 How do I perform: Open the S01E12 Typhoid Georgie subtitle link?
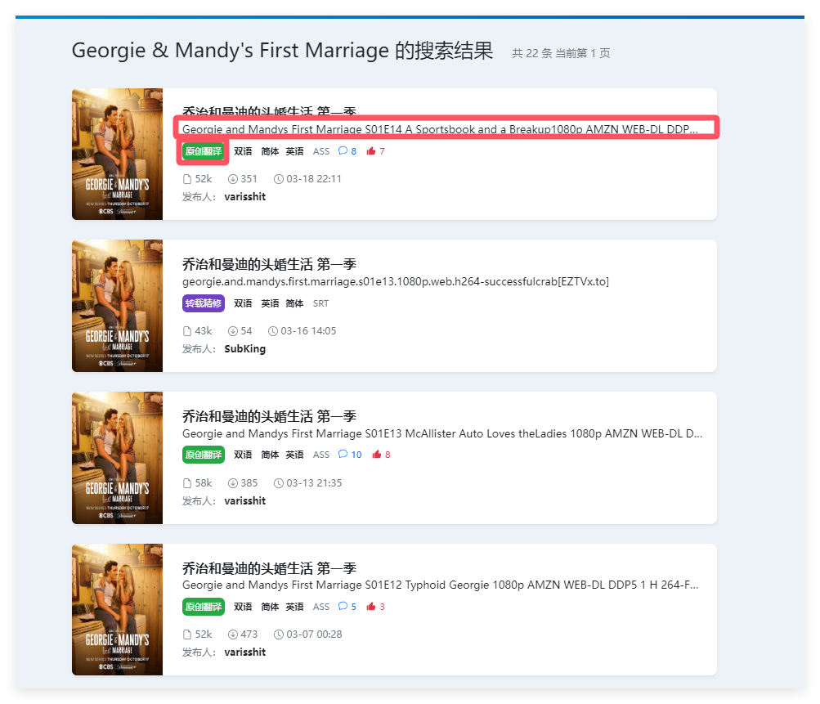[x=440, y=585]
